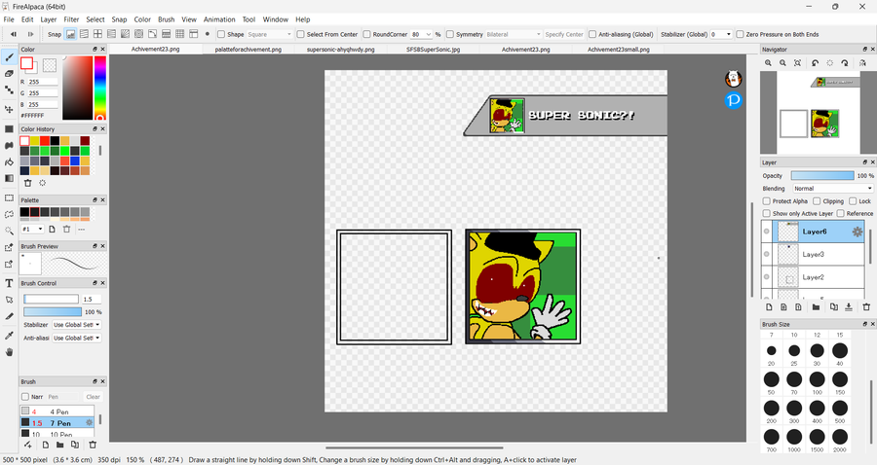Select the rectangular Select tool

pos(9,198)
